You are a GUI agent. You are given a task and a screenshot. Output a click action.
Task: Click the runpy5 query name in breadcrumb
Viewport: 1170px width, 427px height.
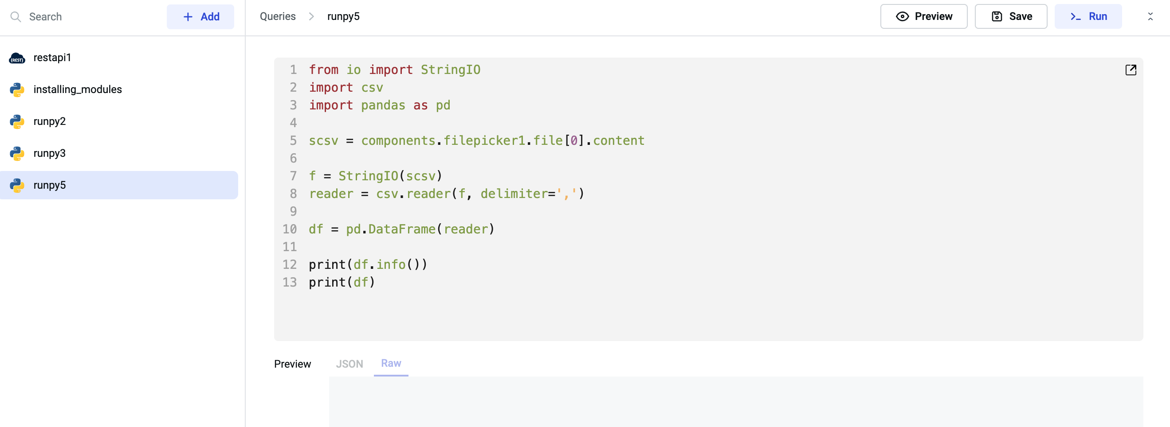[343, 17]
